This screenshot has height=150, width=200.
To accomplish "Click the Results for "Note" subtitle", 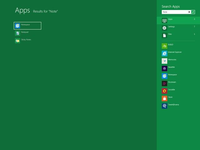I will coord(45,12).
